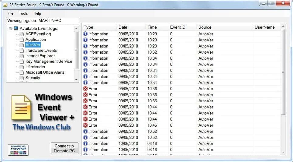Click the app icon in the title bar
The image size is (293, 162).
click(5, 5)
